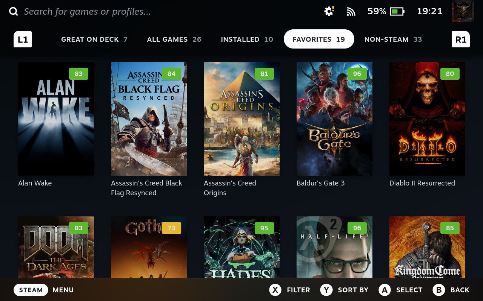Switch to the Installed tab

[247, 39]
